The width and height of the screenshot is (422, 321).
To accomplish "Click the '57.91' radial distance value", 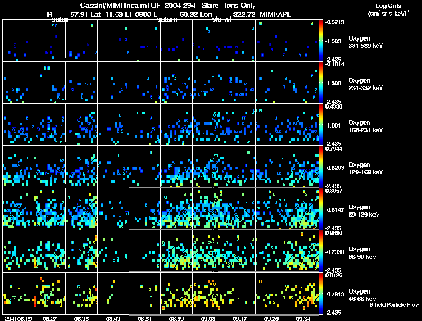I will click(80, 14).
